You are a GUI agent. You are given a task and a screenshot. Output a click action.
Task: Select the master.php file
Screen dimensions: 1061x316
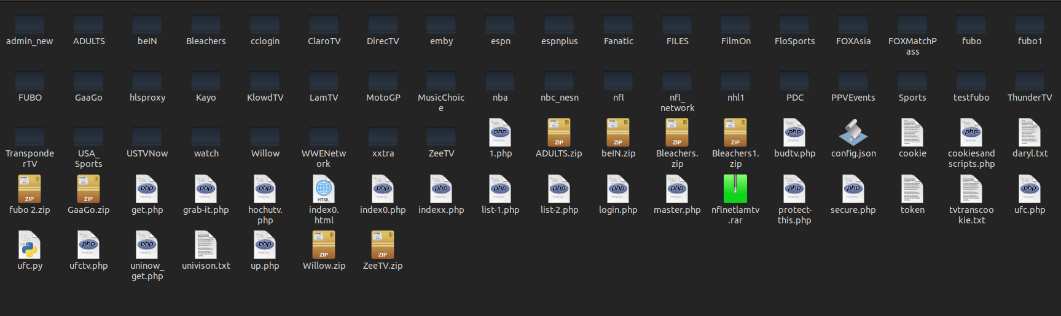pyautogui.click(x=677, y=189)
